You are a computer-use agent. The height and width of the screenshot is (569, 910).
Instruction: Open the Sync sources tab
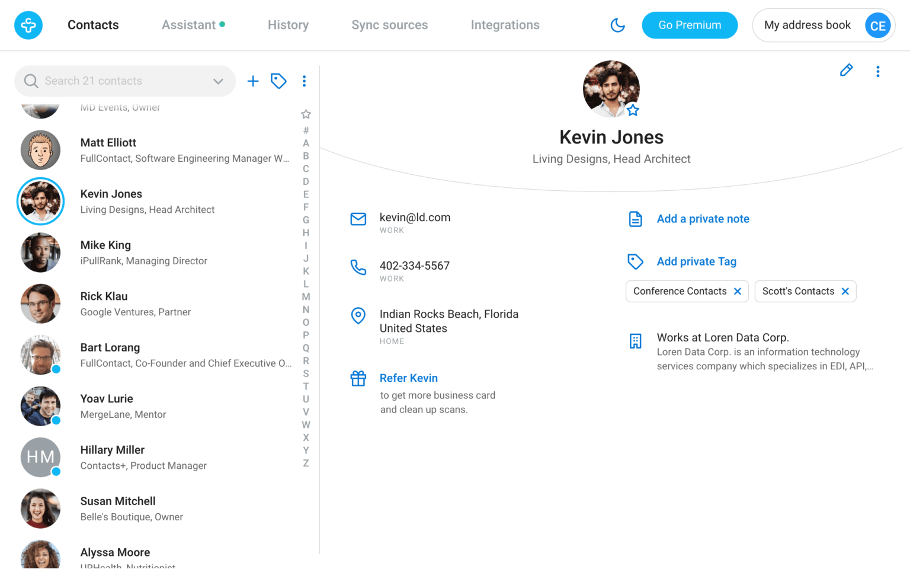389,25
